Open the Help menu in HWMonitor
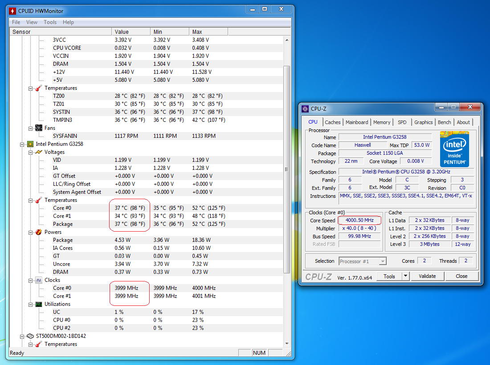 [x=68, y=22]
